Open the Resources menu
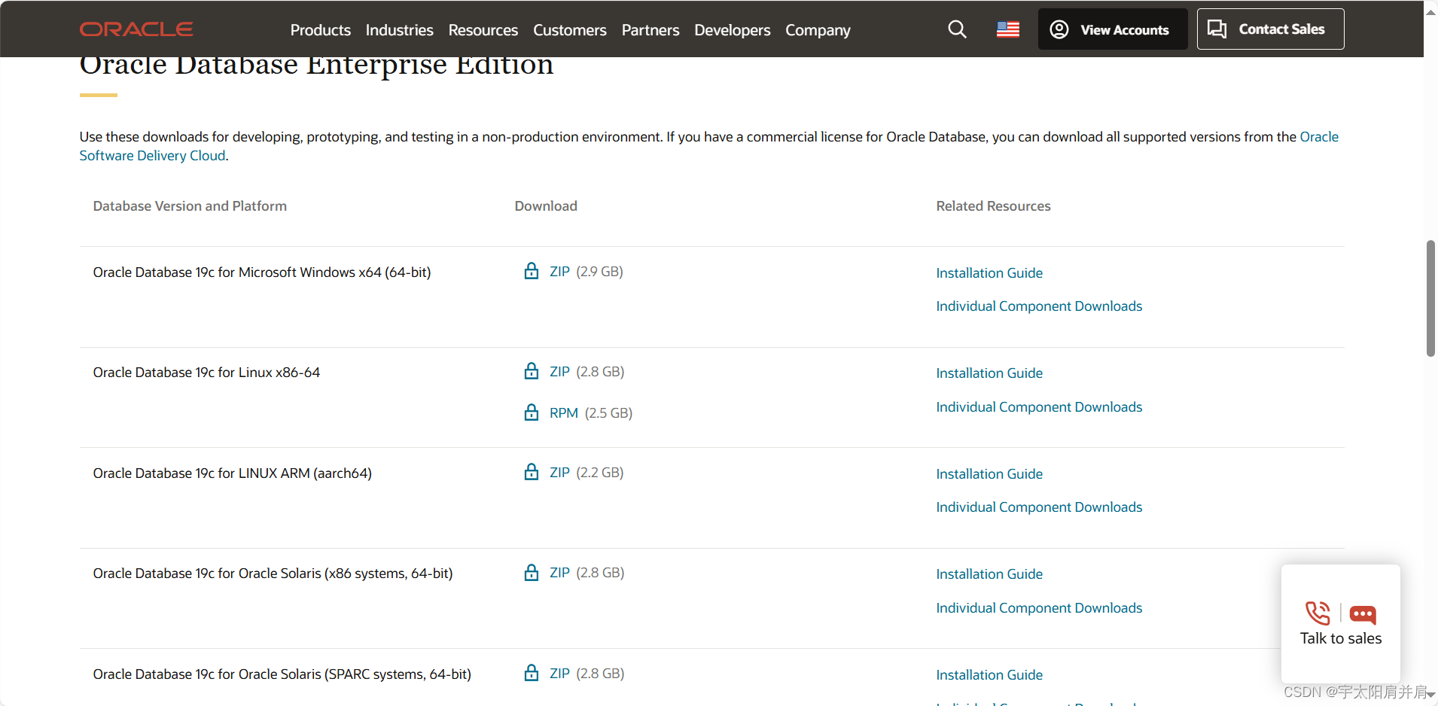This screenshot has width=1438, height=706. pyautogui.click(x=483, y=30)
